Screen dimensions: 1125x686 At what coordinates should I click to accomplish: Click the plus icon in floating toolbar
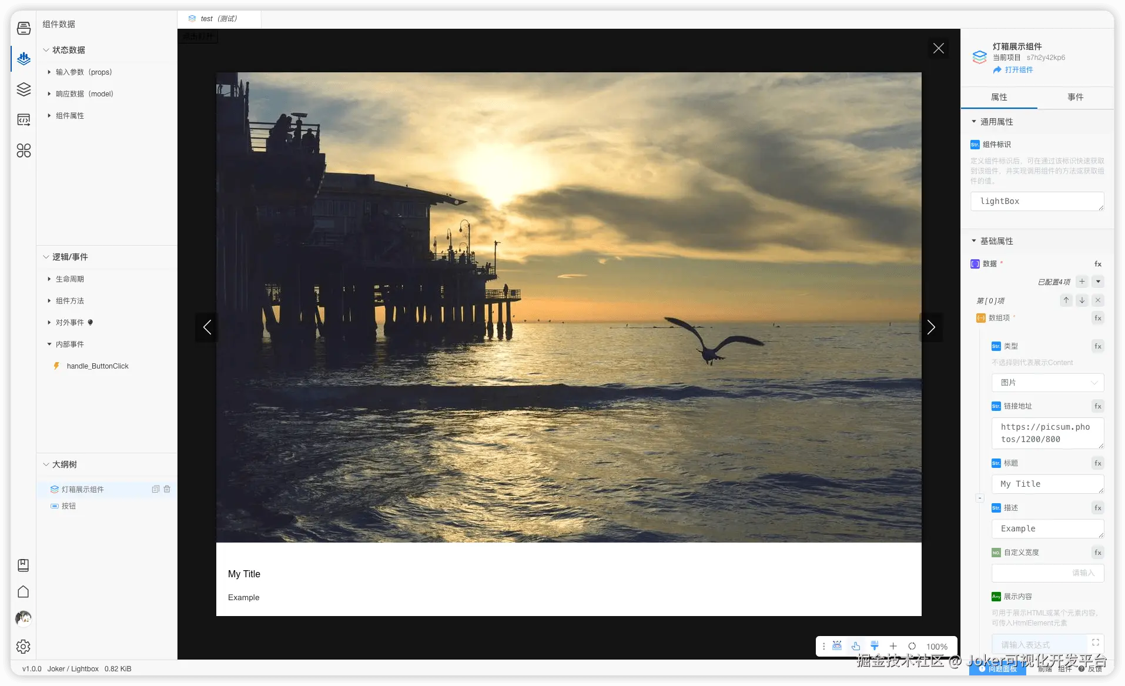pos(893,646)
